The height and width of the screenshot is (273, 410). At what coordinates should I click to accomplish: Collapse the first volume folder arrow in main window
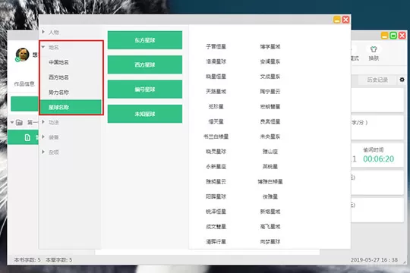12,122
